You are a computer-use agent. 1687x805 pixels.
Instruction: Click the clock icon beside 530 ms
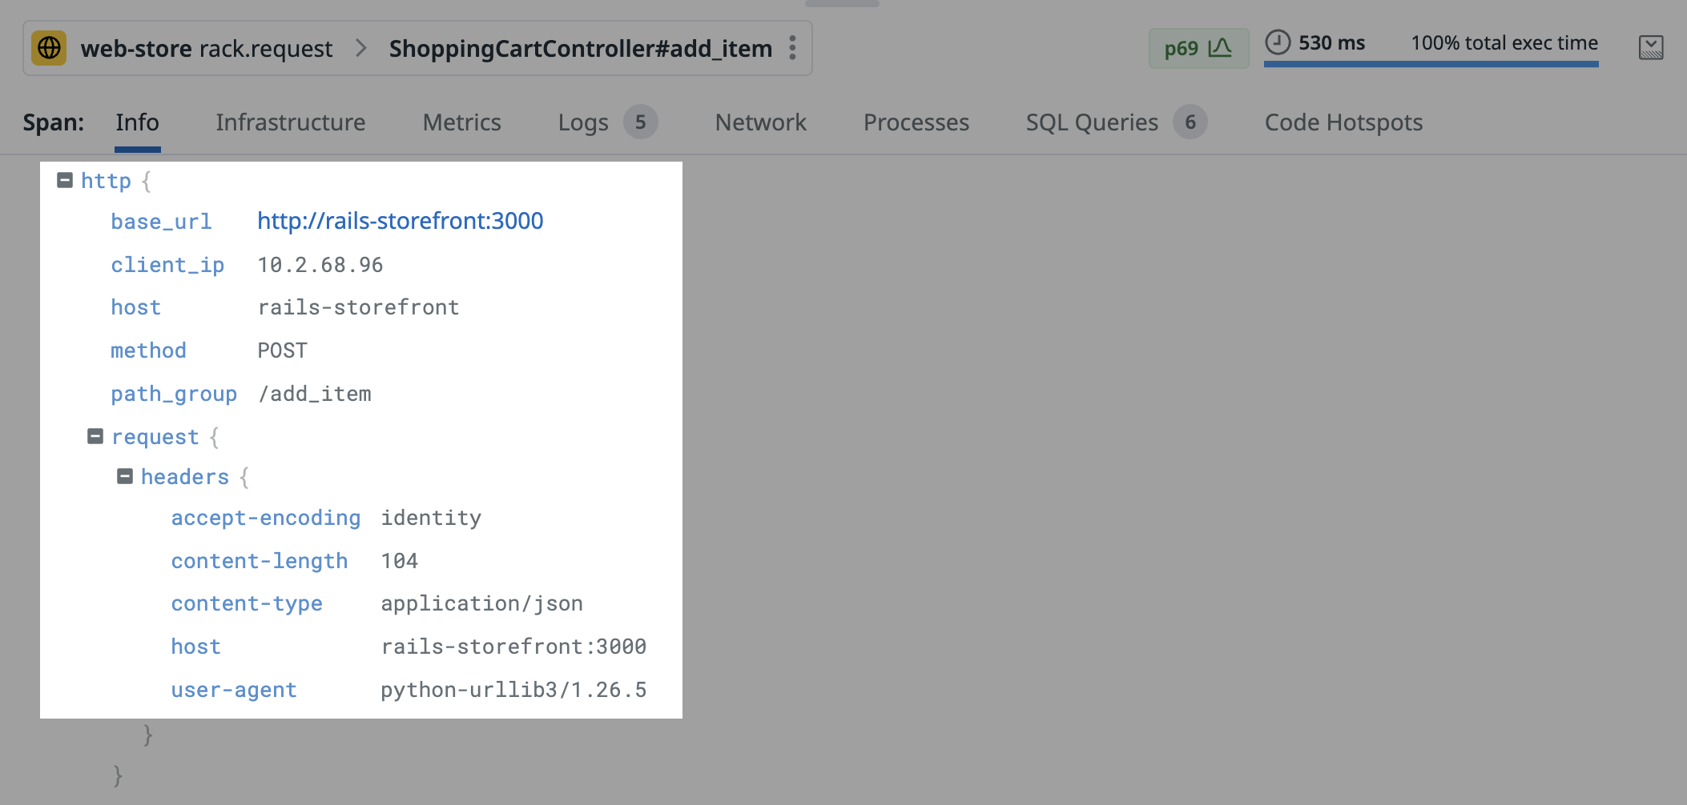coord(1278,42)
